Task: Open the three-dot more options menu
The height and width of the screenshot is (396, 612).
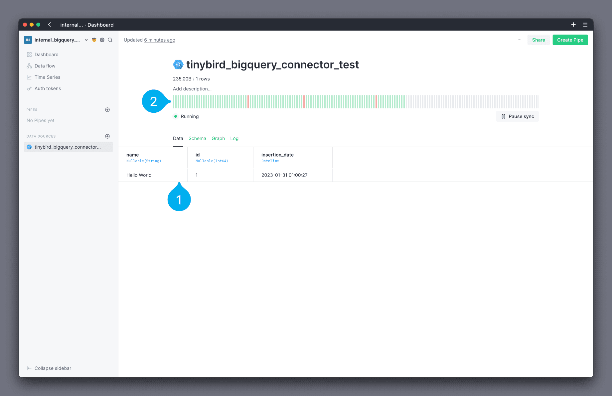Action: point(520,40)
